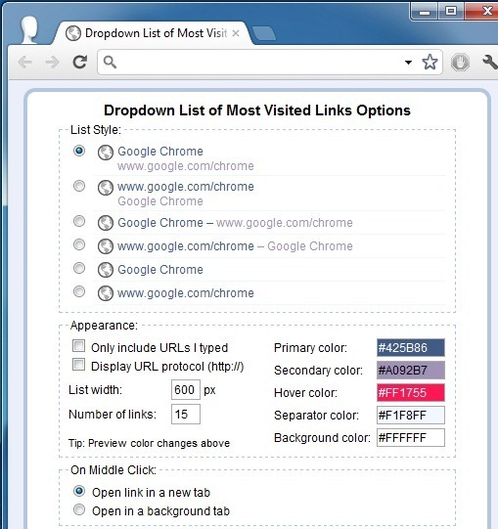Click the Number of links field showing 15
This screenshot has height=529, width=498.
tap(186, 414)
